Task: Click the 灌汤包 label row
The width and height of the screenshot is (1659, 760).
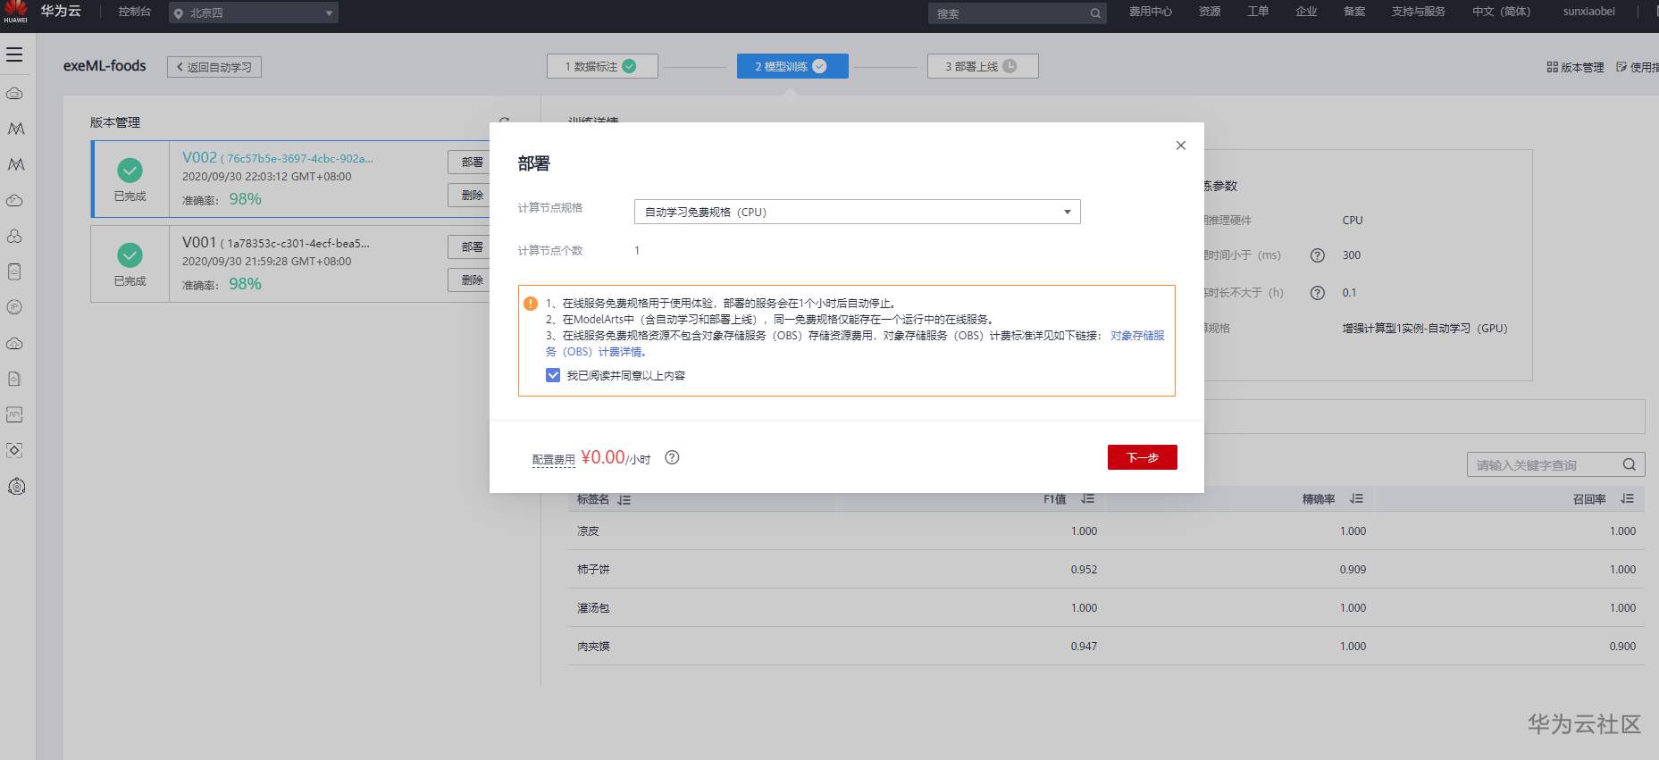Action: pyautogui.click(x=1106, y=607)
